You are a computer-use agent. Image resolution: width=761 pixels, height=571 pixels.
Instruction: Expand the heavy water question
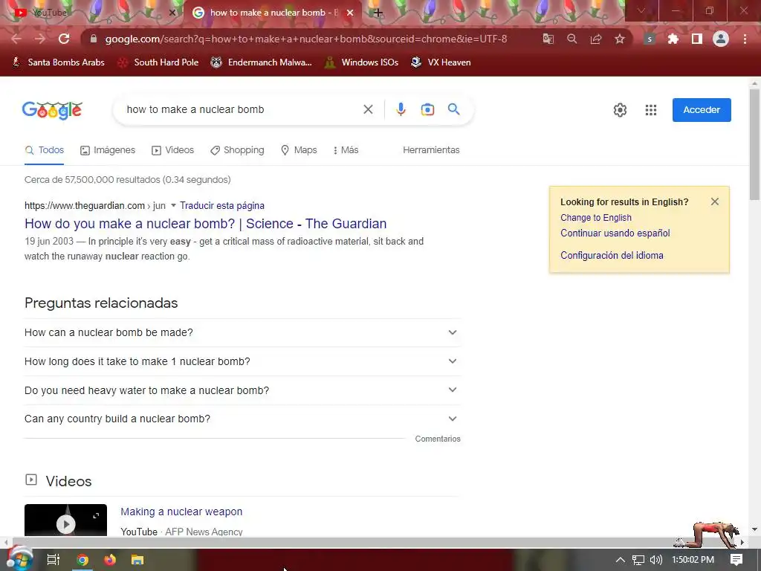(x=242, y=390)
